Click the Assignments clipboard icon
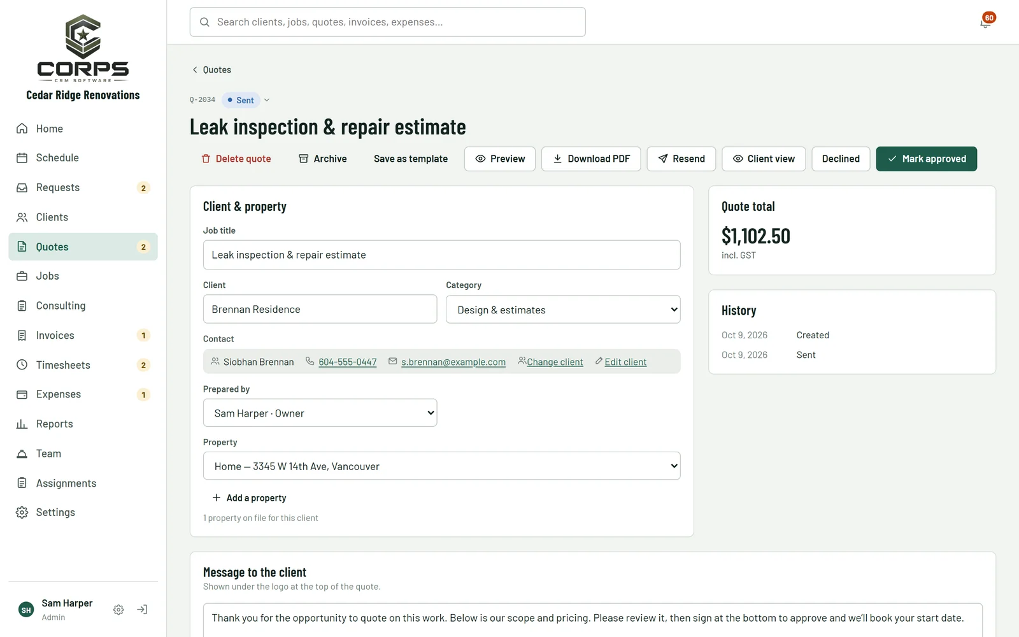The height and width of the screenshot is (637, 1019). click(x=22, y=483)
